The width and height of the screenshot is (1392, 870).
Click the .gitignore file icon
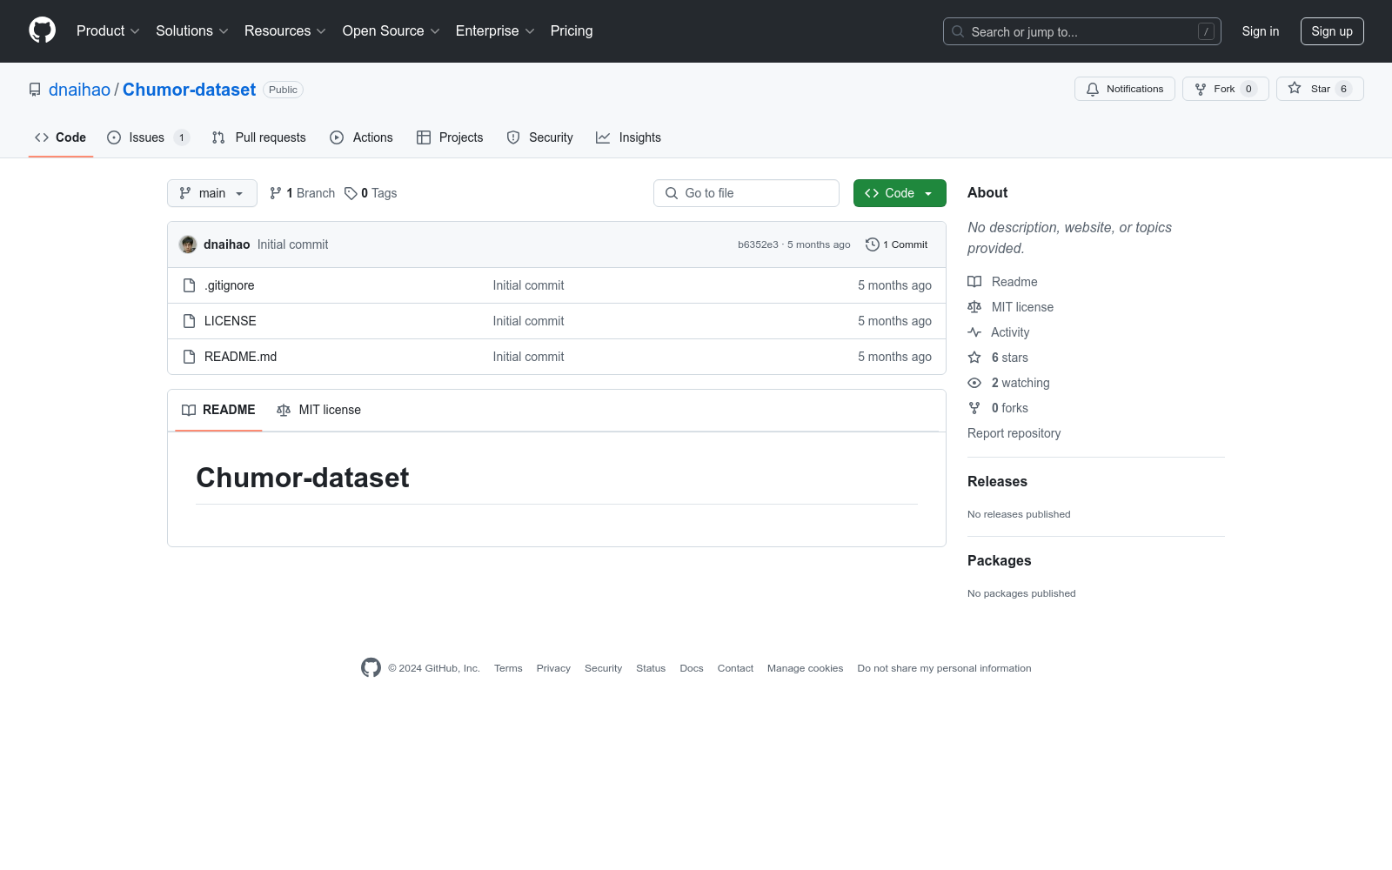[x=189, y=285]
